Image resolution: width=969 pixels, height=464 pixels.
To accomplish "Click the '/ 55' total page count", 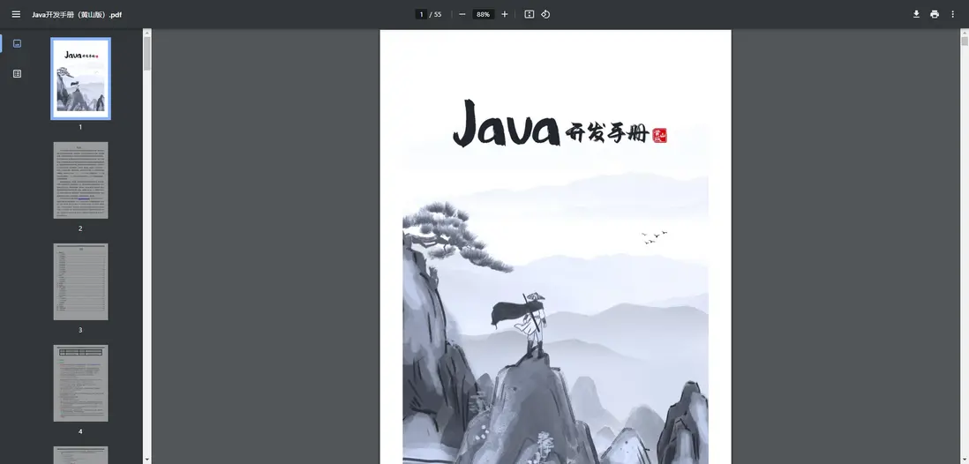I will pos(436,14).
